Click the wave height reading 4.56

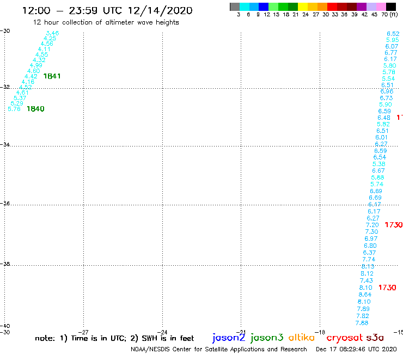(47, 44)
